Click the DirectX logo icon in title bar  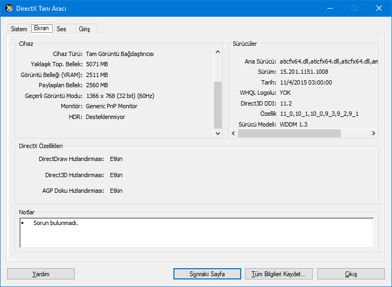click(x=9, y=8)
